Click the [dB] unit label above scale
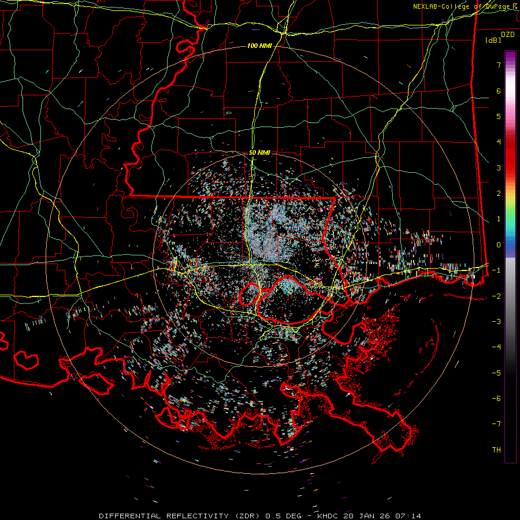520x520 pixels. coord(493,40)
